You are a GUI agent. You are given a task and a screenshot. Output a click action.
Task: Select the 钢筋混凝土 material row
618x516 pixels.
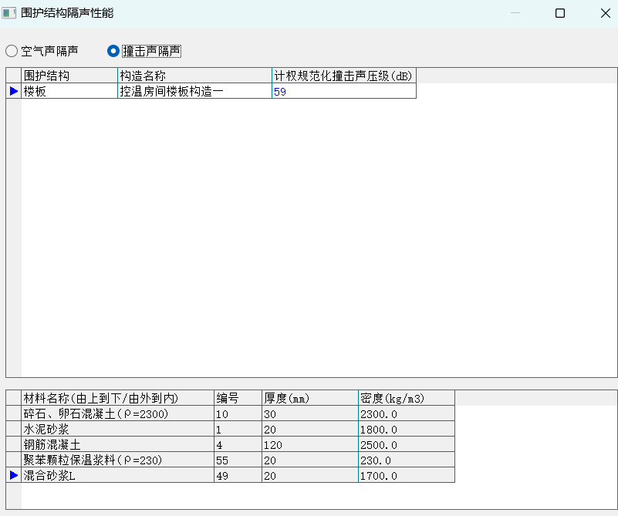(x=117, y=444)
